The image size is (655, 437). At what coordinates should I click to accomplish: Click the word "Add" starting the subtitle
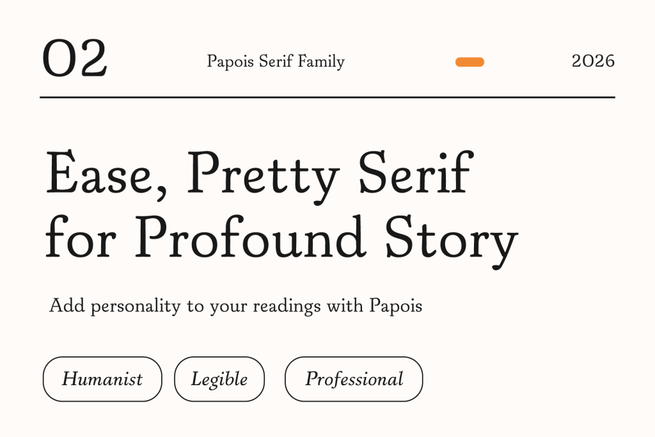[x=67, y=306]
